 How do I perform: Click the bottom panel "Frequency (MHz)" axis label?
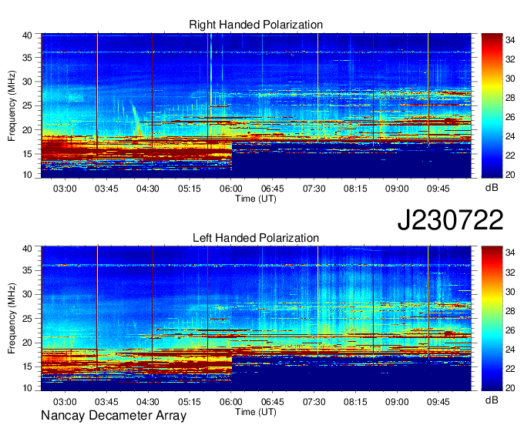(12, 319)
